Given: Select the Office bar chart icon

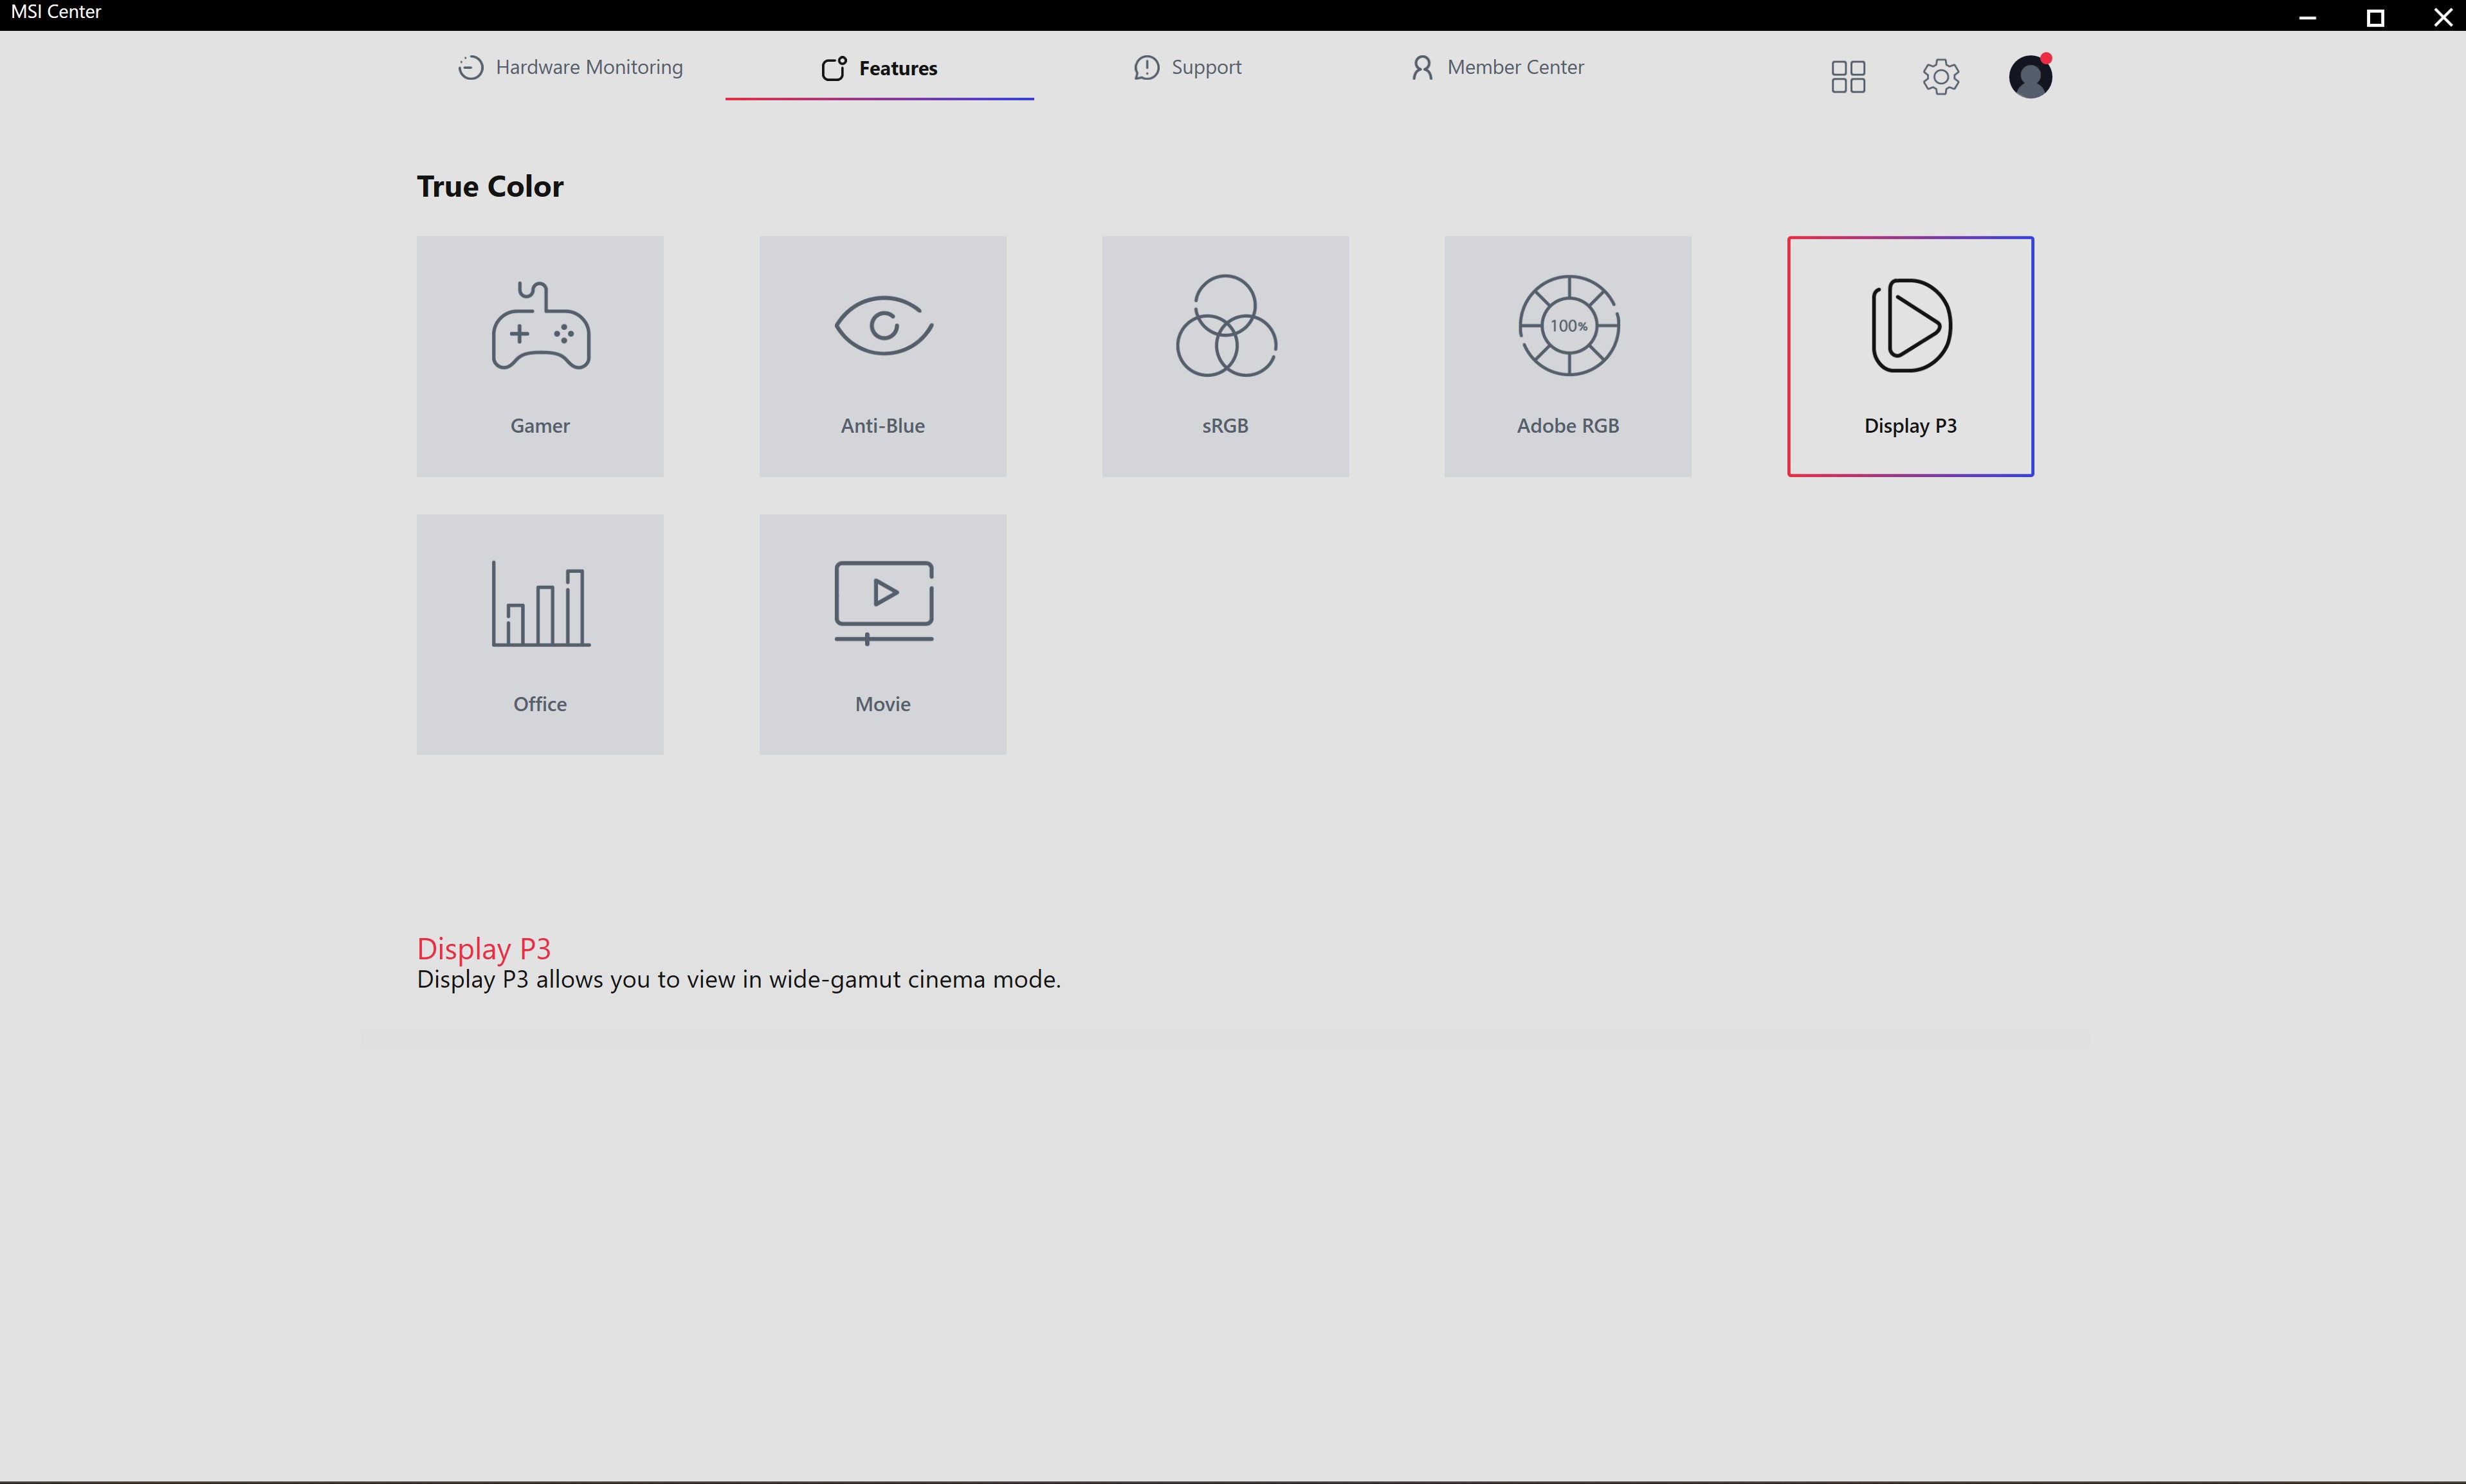Looking at the screenshot, I should [x=540, y=603].
